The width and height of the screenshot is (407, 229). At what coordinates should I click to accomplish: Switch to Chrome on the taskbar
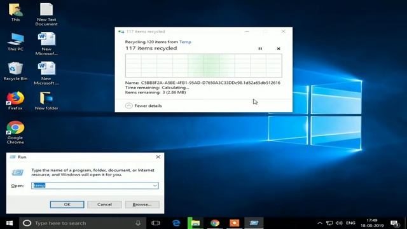(215, 223)
